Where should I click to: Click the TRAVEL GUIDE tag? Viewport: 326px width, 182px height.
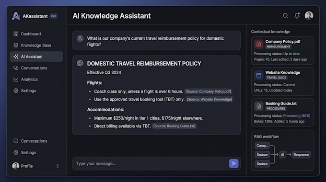277,78
